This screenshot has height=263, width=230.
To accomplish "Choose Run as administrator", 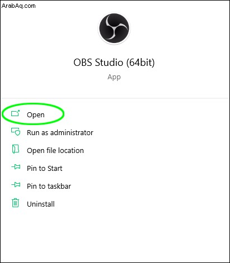I will (x=60, y=133).
